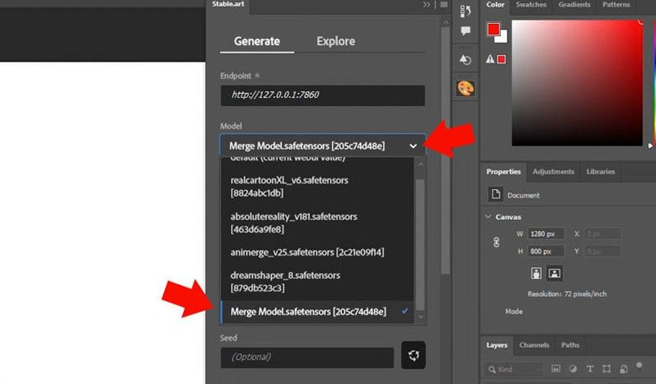The height and width of the screenshot is (384, 656).
Task: Open Stable.art panel hamburger menu
Action: click(x=444, y=4)
